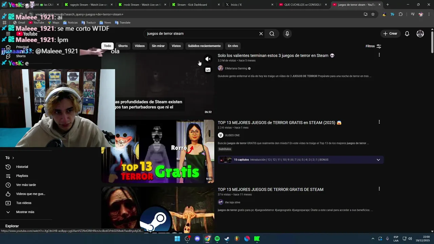Viewport: 434px width, 244px height.
Task: Open the Kick app in taskbar
Action: 257,239
